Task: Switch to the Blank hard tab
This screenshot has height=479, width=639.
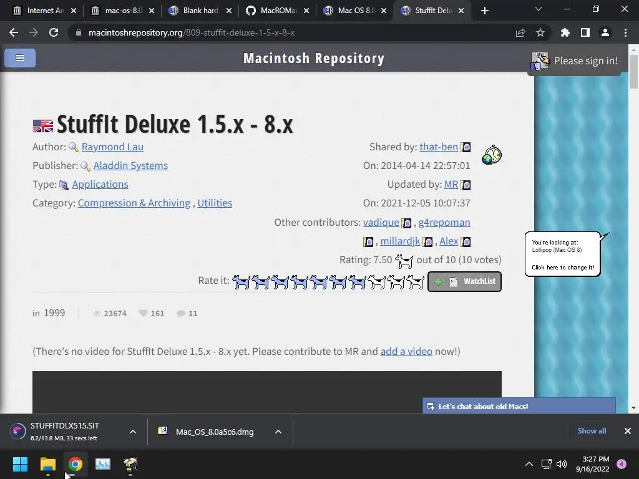Action: coord(200,11)
